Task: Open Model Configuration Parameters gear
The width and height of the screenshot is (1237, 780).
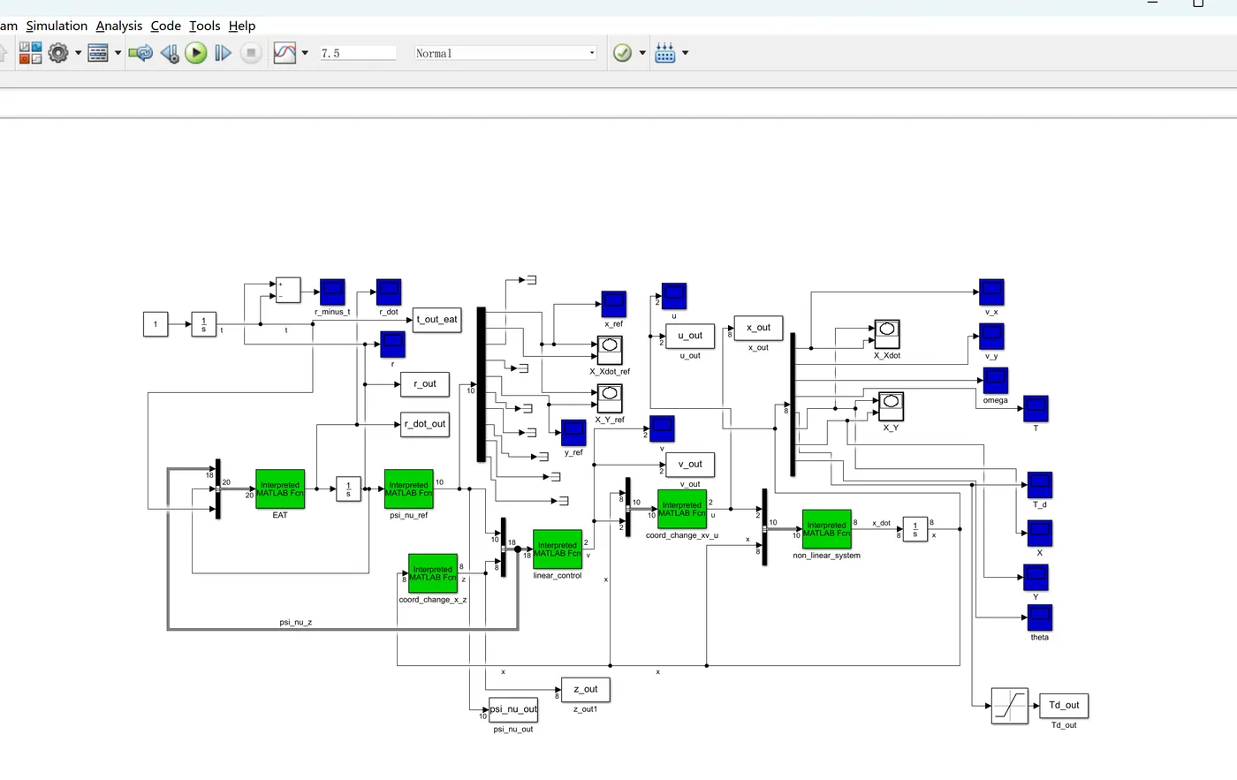Action: (58, 53)
